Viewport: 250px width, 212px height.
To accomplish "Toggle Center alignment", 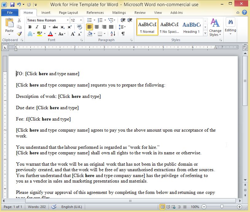I will point(97,27).
